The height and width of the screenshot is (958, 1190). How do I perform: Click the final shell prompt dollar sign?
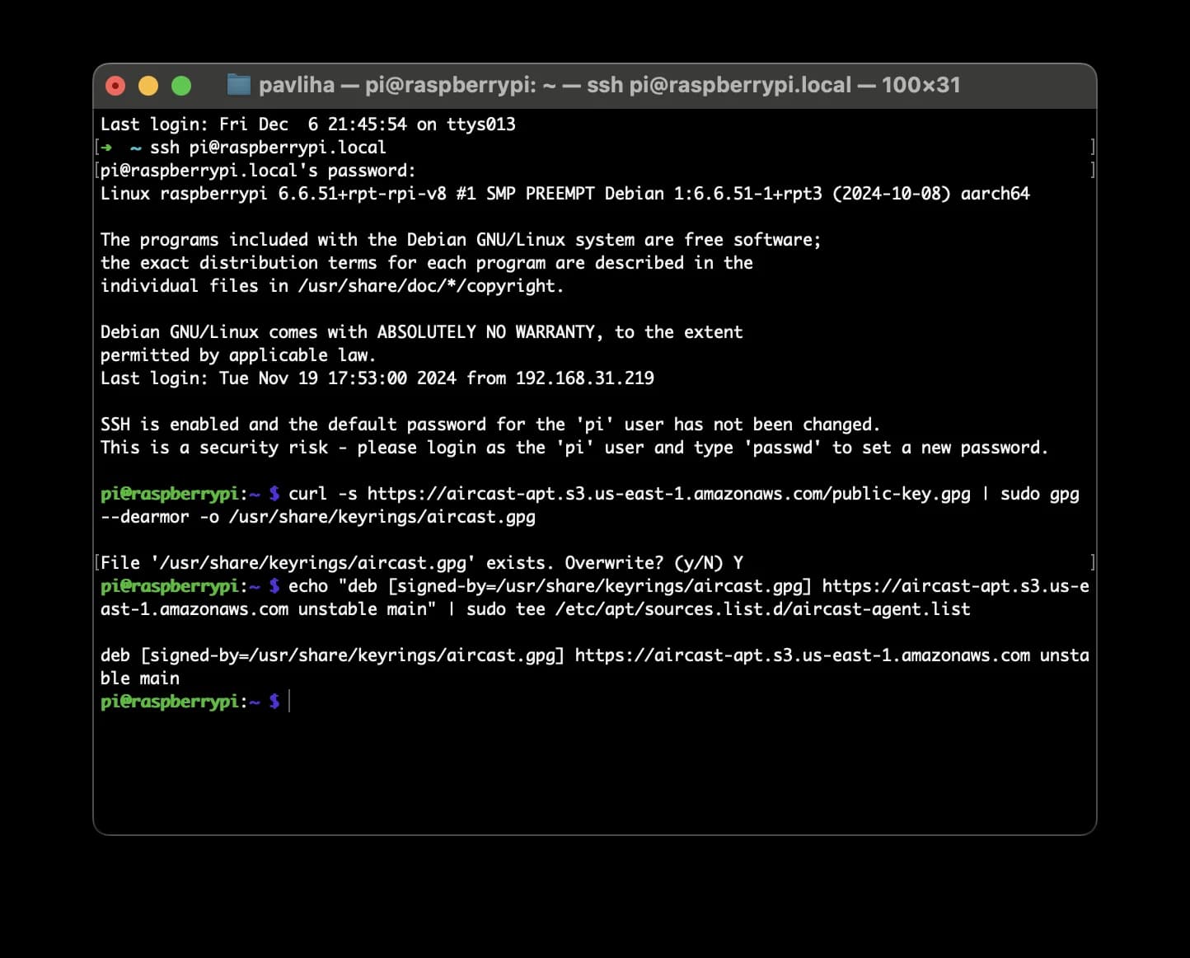tap(276, 702)
